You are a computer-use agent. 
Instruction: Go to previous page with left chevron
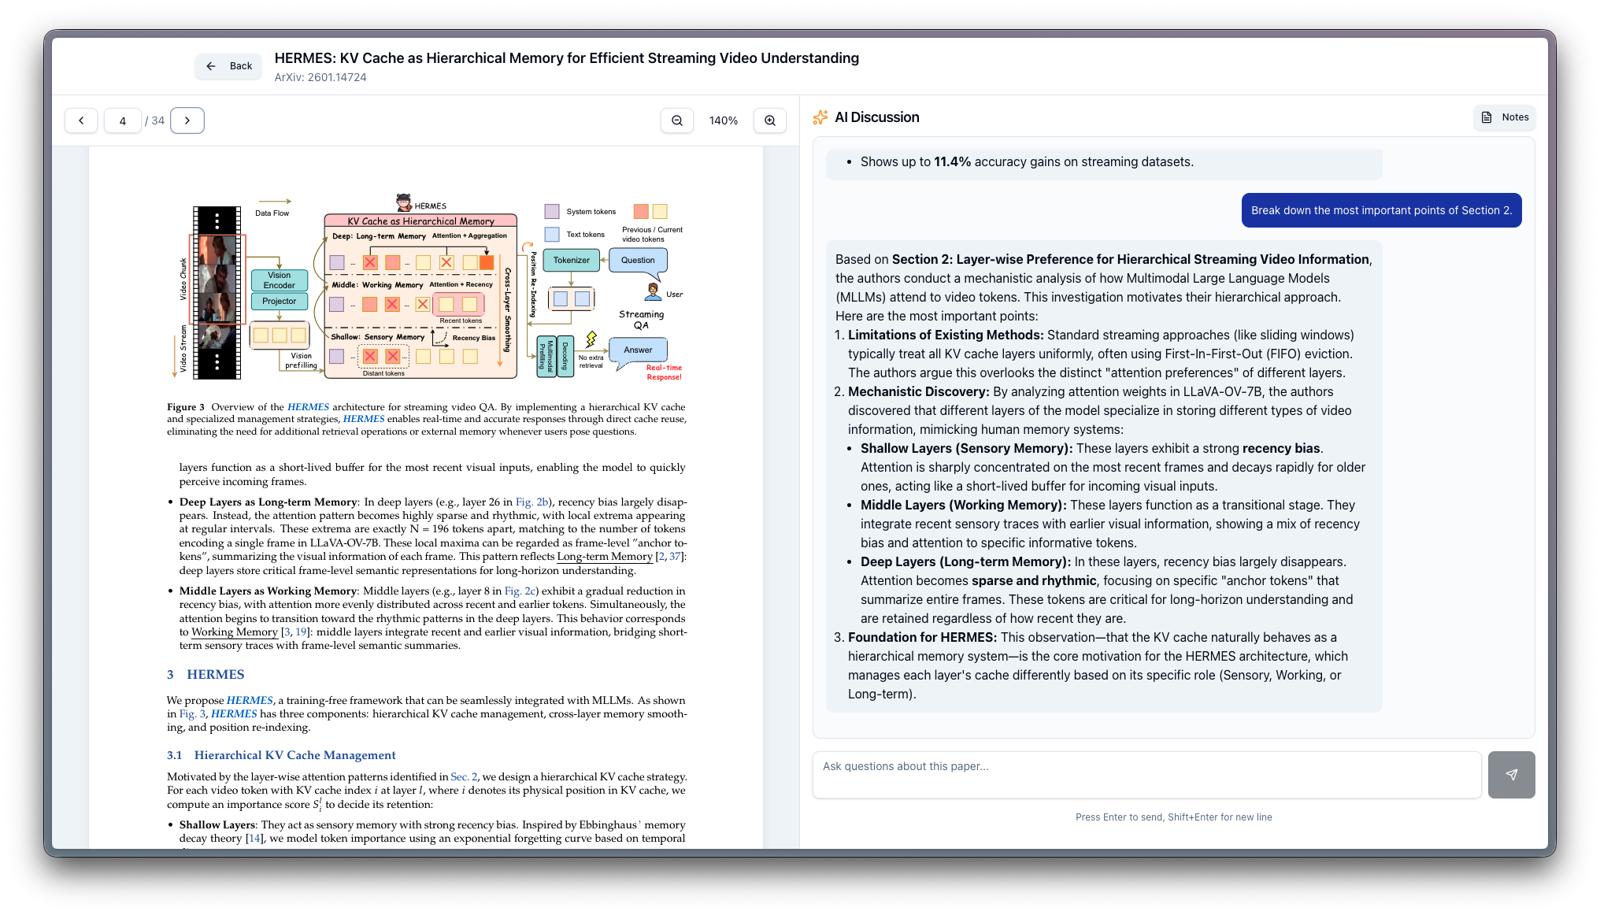[81, 120]
